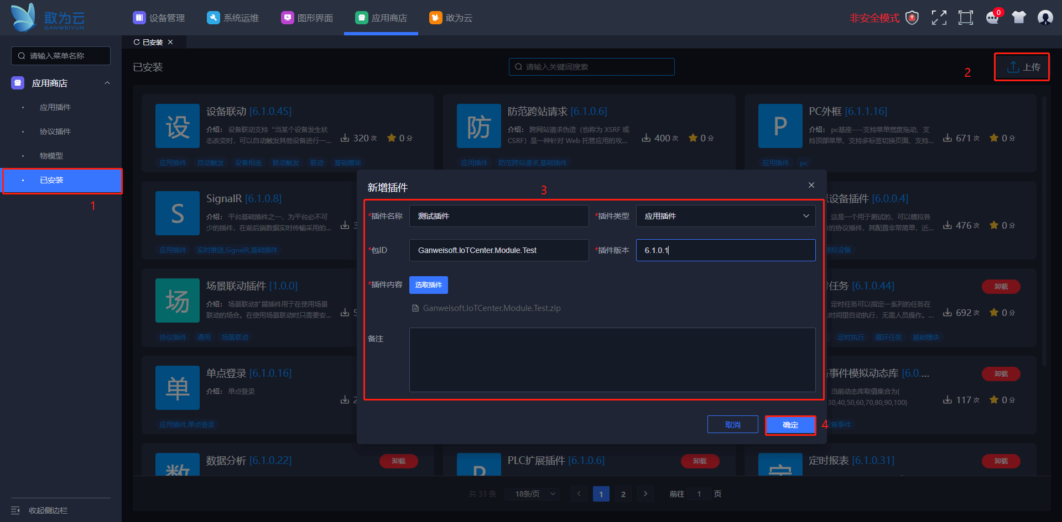Screen dimensions: 1062x522
Task: Click the 选取插件 button
Action: click(x=428, y=285)
